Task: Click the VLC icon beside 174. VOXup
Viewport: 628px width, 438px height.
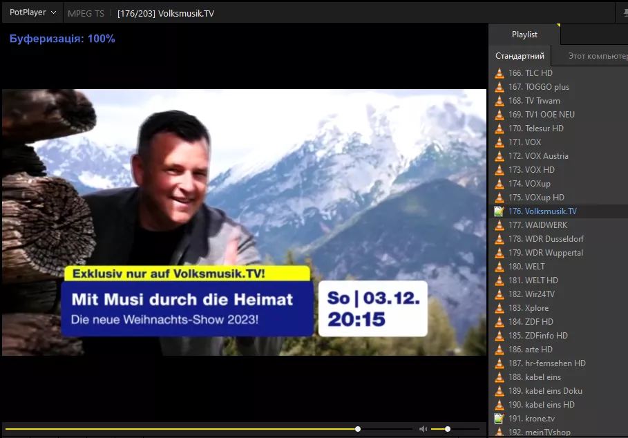Action: (x=499, y=183)
